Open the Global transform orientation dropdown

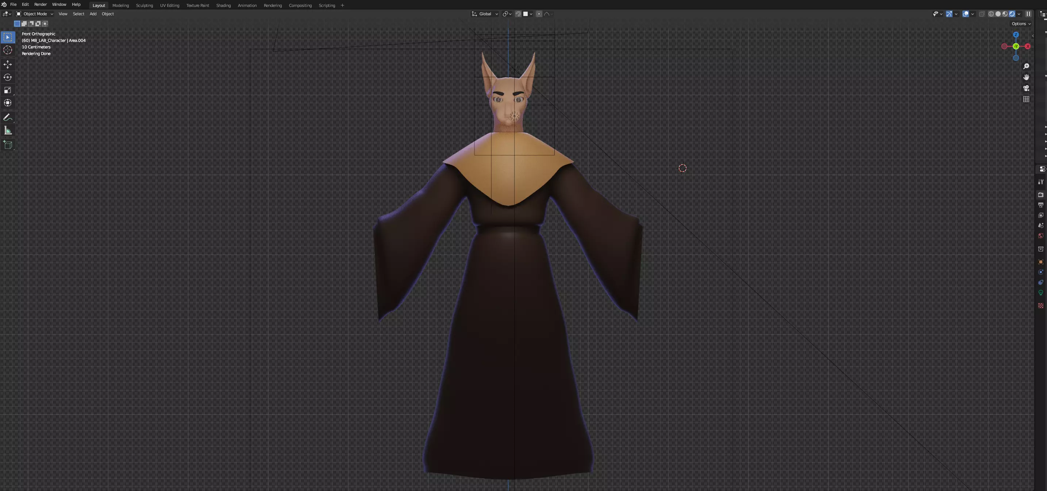485,14
